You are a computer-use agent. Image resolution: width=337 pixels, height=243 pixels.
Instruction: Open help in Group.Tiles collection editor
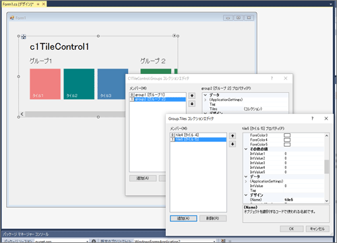[312, 118]
